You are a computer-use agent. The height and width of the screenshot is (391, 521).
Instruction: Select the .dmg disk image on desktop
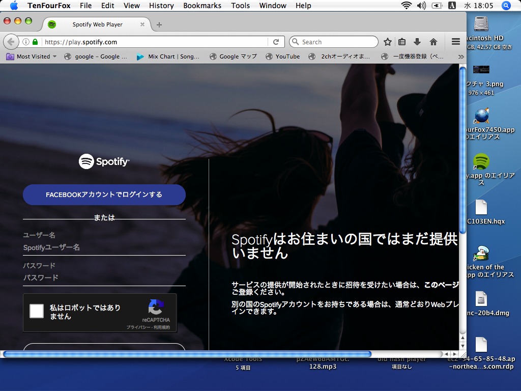click(x=481, y=299)
